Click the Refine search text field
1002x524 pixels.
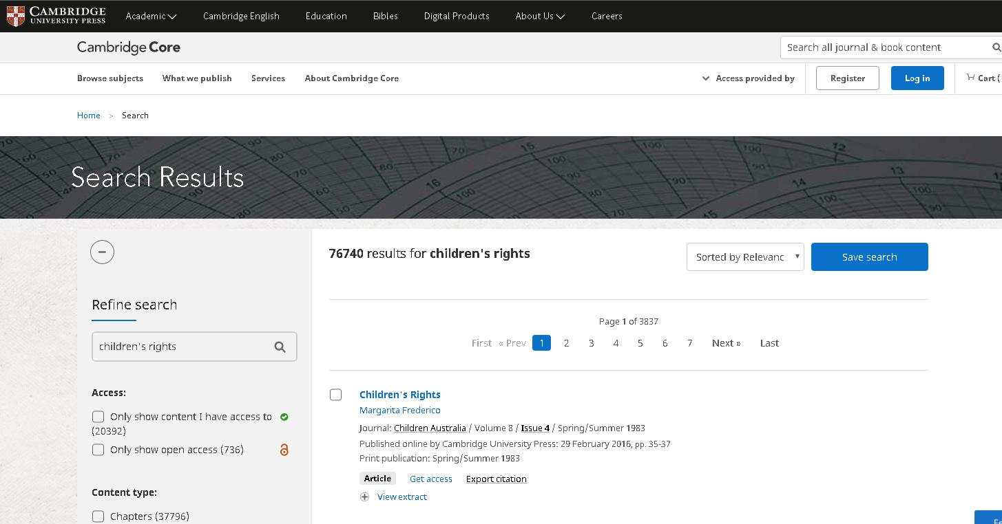pos(194,347)
